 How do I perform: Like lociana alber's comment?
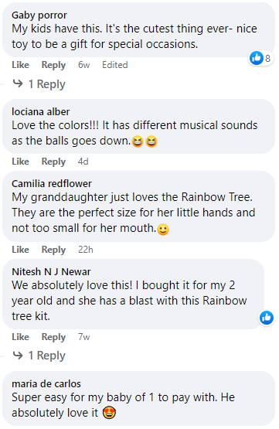pyautogui.click(x=21, y=162)
